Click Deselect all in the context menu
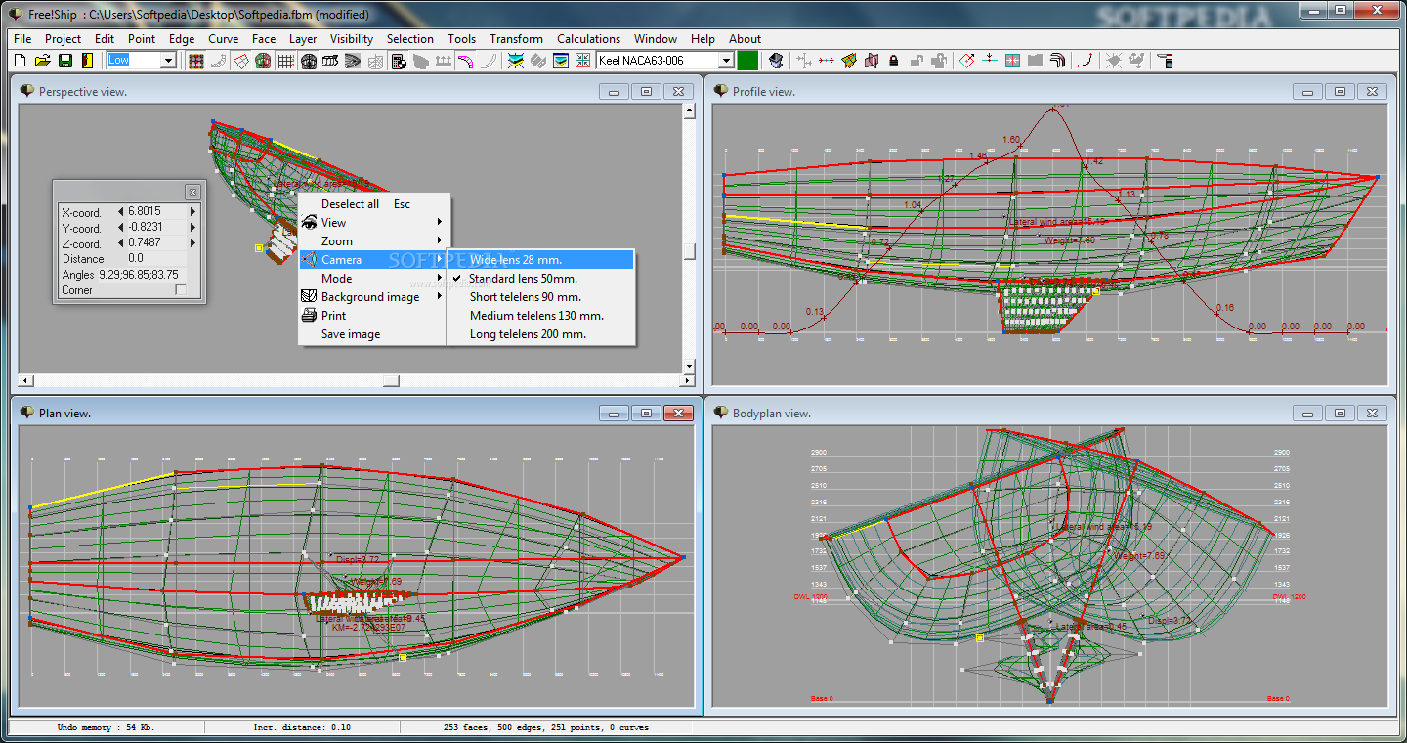Image resolution: width=1407 pixels, height=743 pixels. coord(374,204)
